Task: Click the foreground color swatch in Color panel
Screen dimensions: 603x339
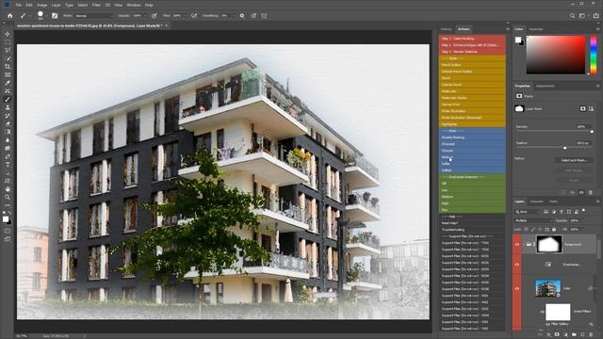Action: click(518, 40)
